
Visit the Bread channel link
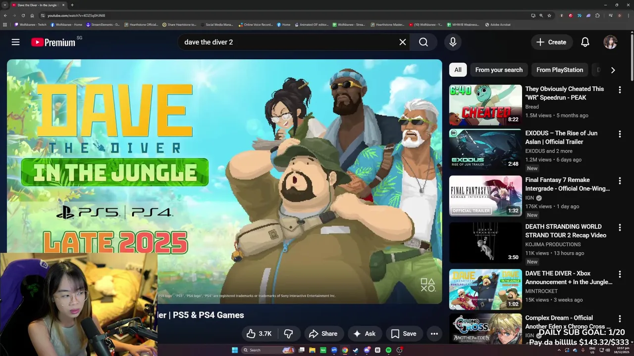[532, 107]
